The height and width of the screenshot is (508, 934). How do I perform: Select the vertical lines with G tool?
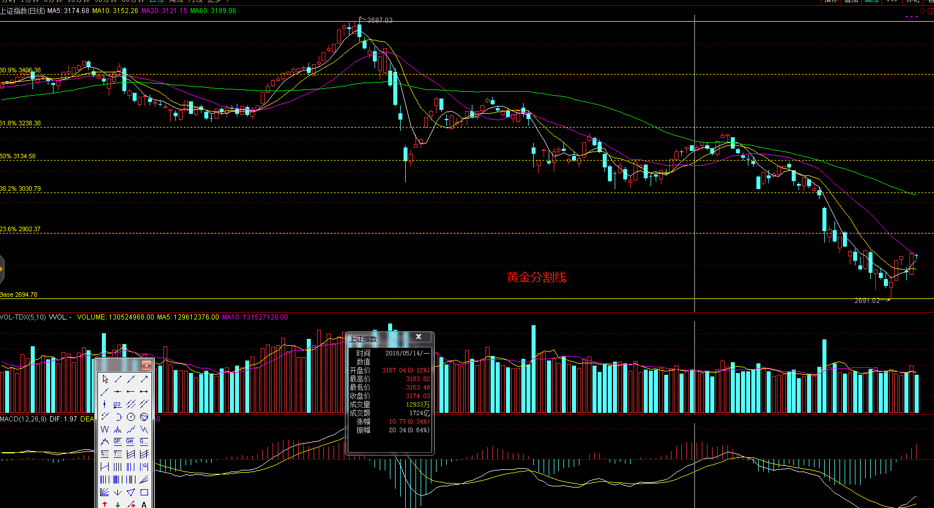click(144, 467)
